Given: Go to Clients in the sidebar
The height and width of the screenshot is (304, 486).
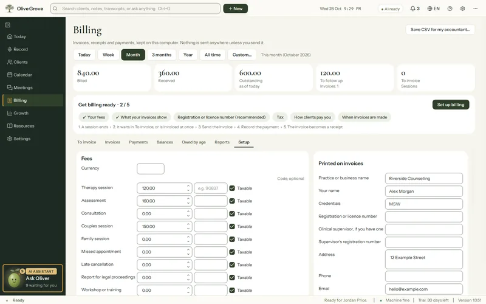Looking at the screenshot, I should coord(33,62).
